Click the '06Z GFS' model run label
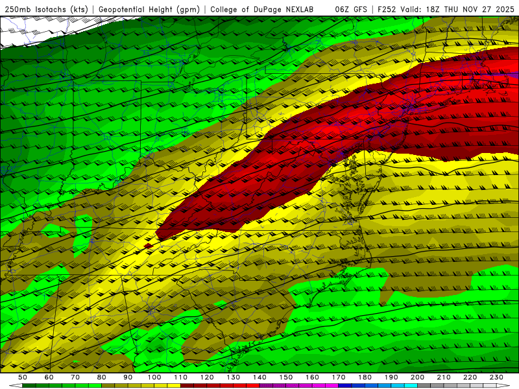519x389 pixels. coord(351,10)
